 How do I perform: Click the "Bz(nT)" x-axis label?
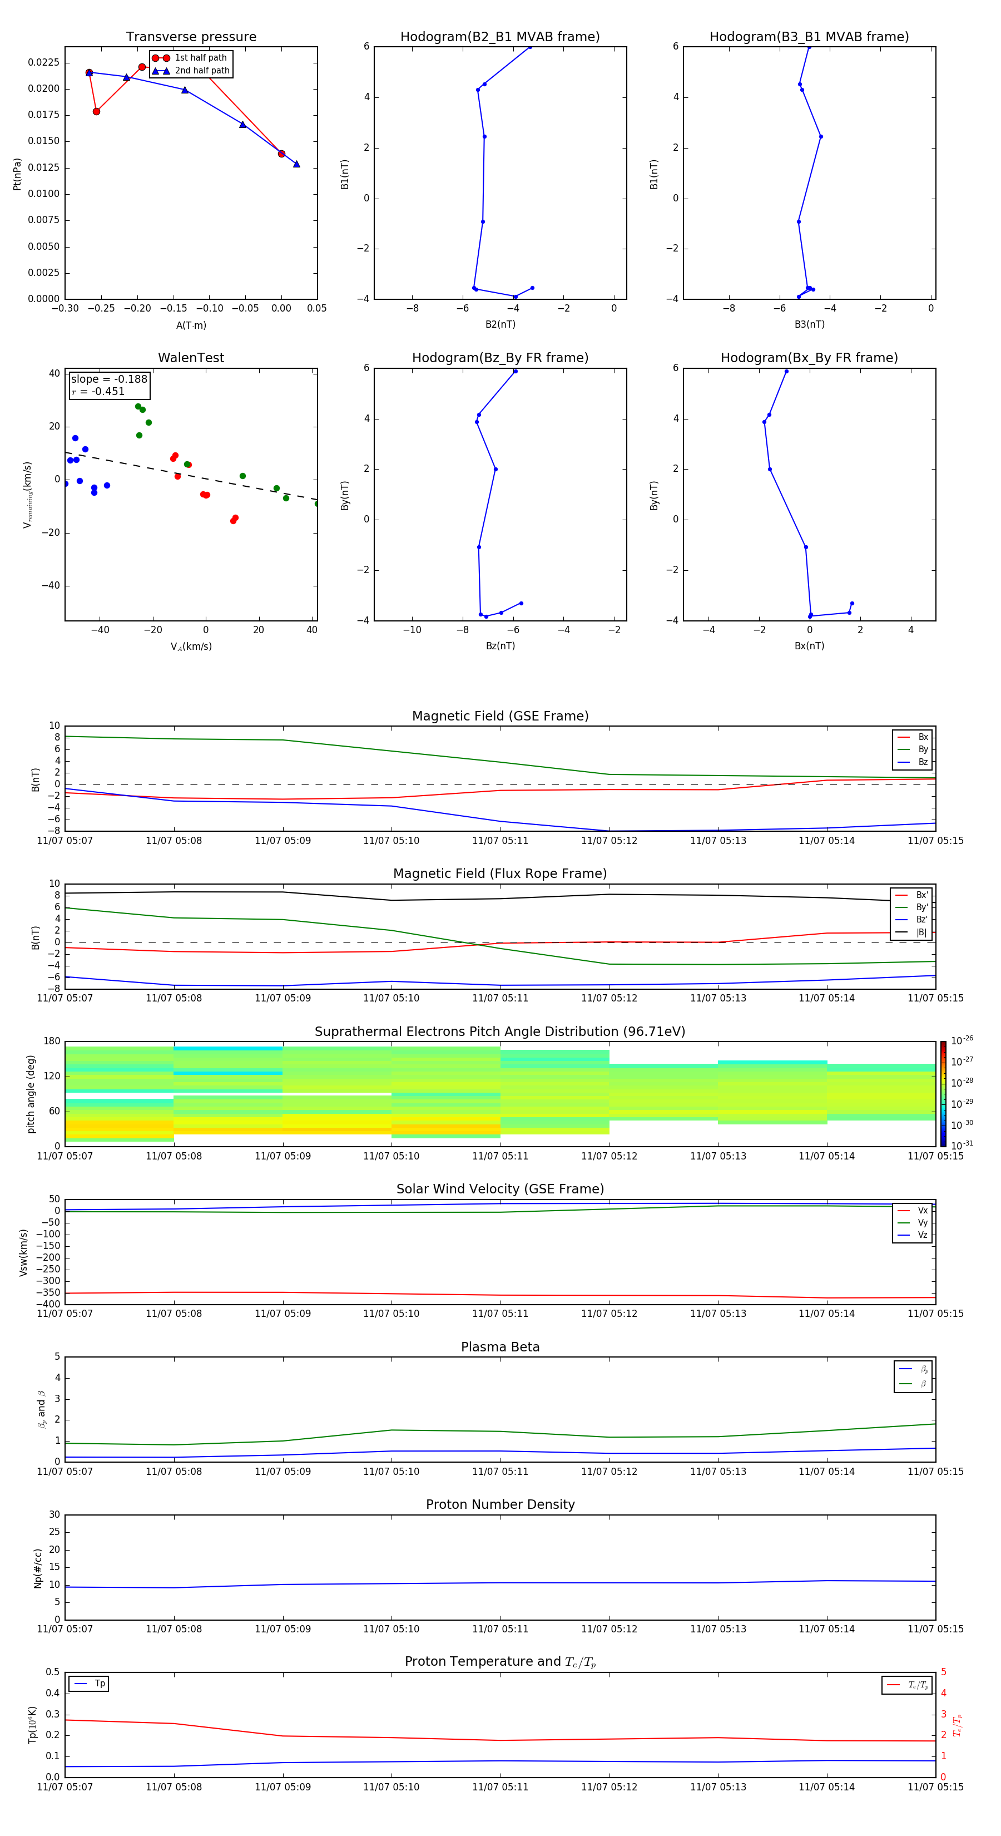tap(500, 646)
